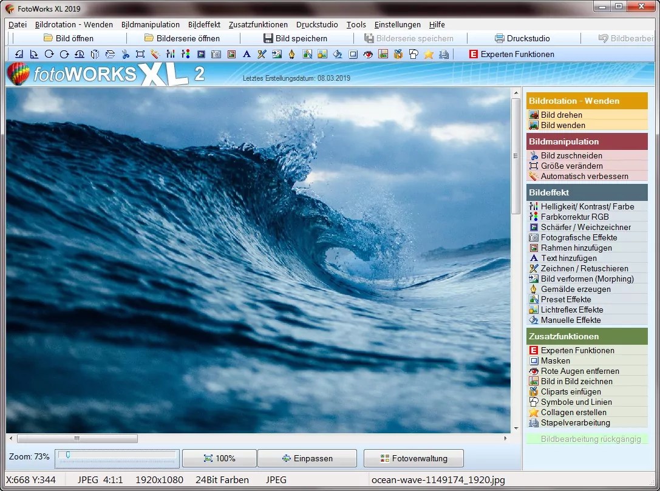The width and height of the screenshot is (660, 491).
Task: Click the vertical scrollbar thumb beside image
Action: coord(515,156)
